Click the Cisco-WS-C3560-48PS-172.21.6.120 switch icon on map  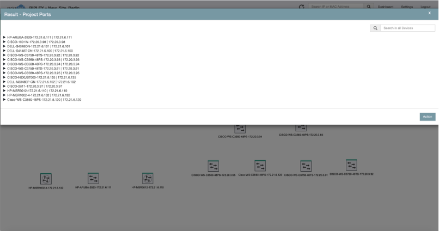[260, 166]
